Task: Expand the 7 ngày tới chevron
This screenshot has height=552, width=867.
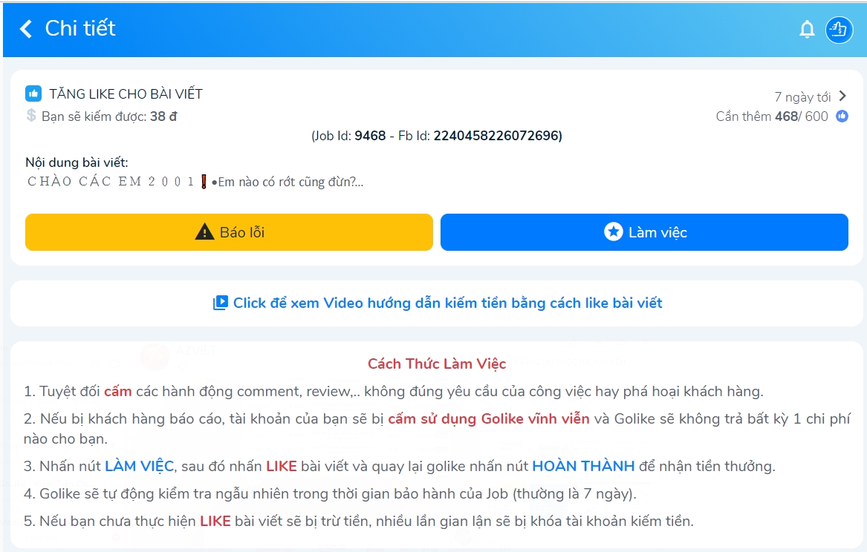Action: [842, 96]
